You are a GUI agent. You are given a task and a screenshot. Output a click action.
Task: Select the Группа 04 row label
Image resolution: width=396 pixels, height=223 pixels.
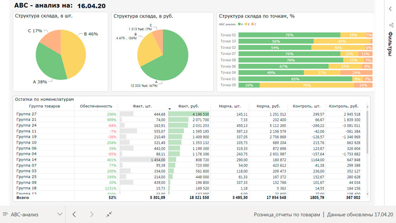click(x=27, y=154)
